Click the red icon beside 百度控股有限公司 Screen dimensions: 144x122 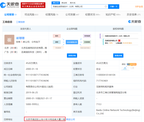coord(119,40)
